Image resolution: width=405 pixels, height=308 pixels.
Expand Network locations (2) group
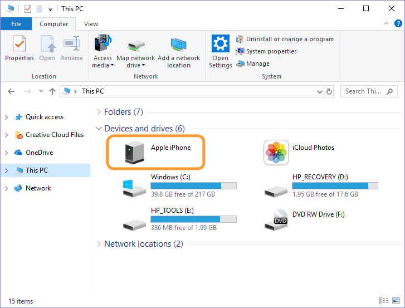(x=99, y=244)
